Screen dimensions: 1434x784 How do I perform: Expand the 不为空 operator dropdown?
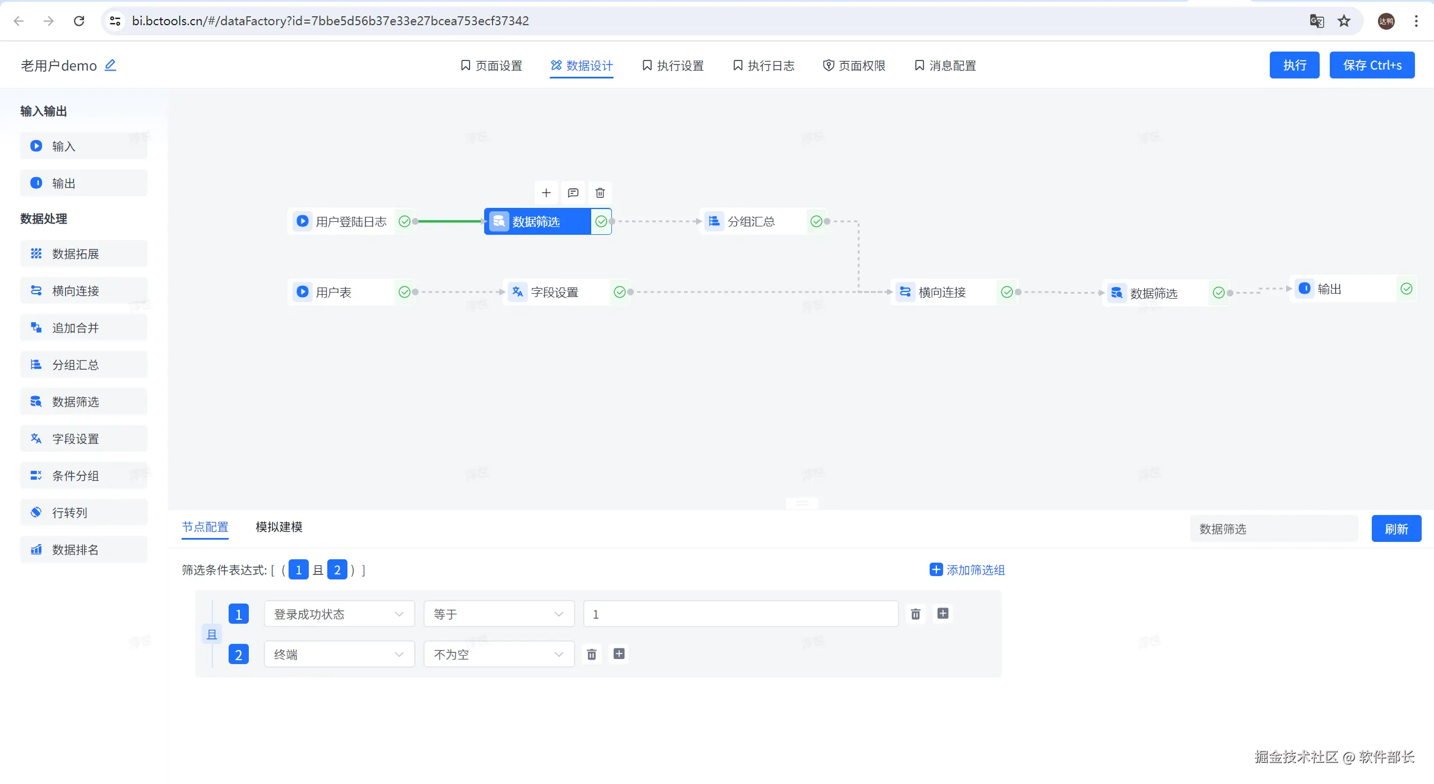498,654
